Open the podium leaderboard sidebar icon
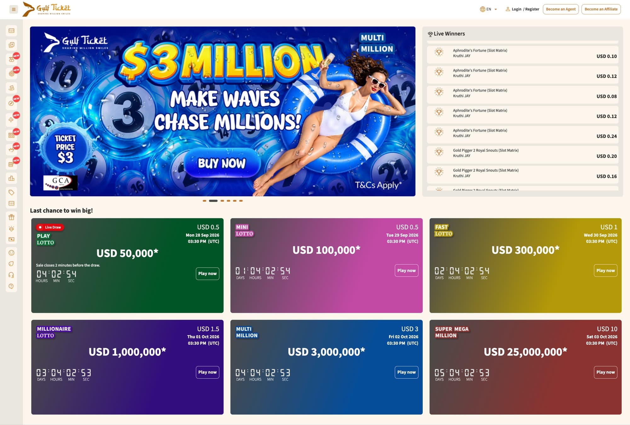The height and width of the screenshot is (425, 630). (x=11, y=178)
